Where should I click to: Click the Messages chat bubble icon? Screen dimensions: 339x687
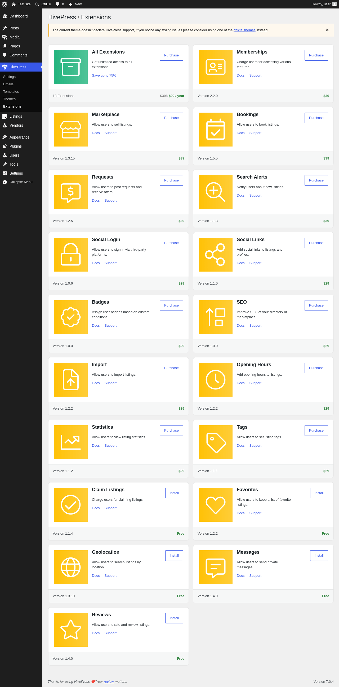[x=216, y=567]
